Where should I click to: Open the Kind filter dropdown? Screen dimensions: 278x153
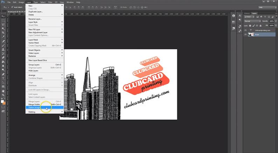pos(249,17)
